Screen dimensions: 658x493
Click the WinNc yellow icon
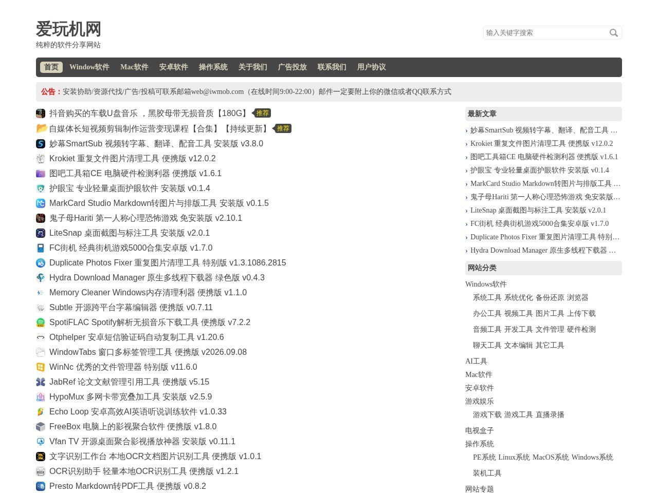(x=41, y=367)
